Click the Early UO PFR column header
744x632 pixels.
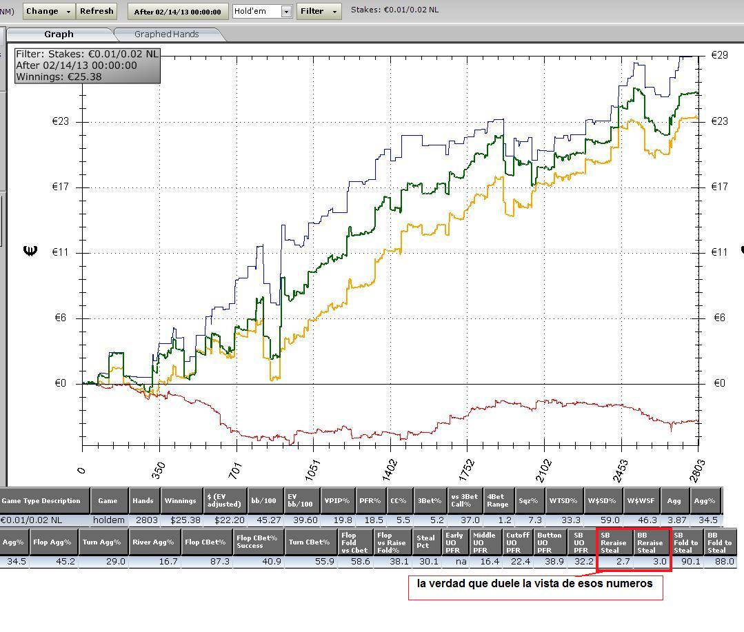tap(455, 542)
